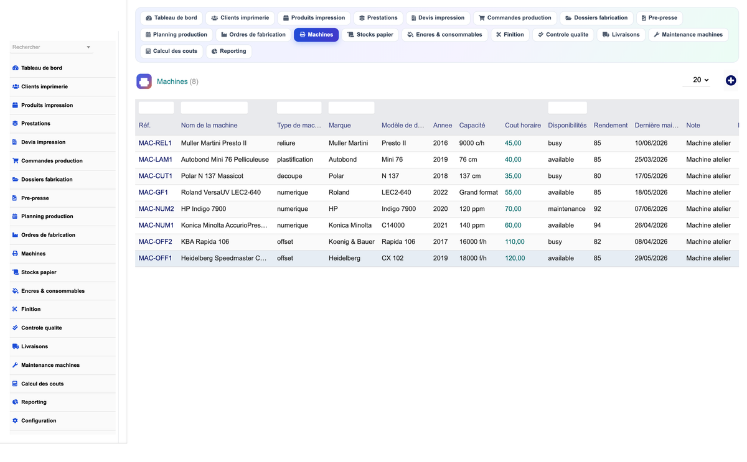Click the Ordres de fabrication sidebar factory icon
747x462 pixels.
pyautogui.click(x=15, y=235)
